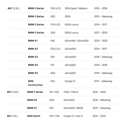Select the BMW 7 Series model name
This screenshot has width=125, height=125.
[x=35, y=92]
